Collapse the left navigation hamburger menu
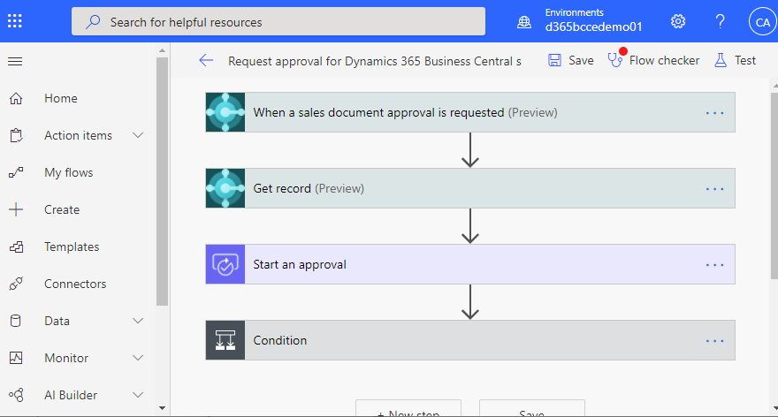778x417 pixels. 15,61
